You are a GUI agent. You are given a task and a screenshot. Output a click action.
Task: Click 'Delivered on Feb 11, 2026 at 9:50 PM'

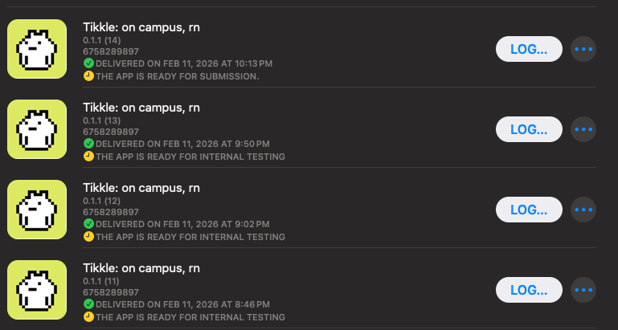(183, 144)
